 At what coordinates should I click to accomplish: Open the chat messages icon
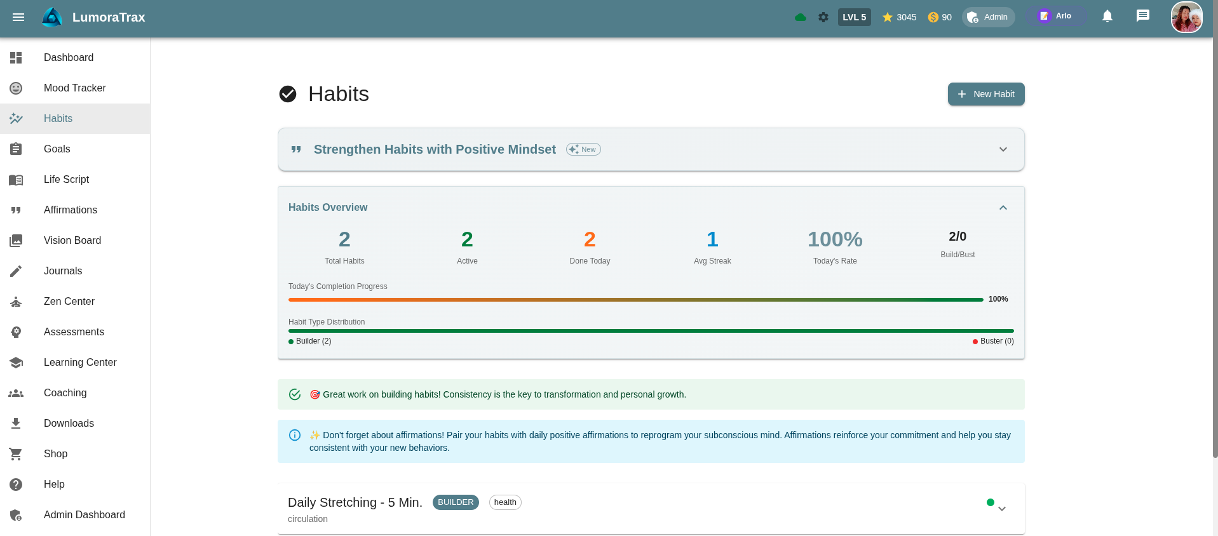point(1143,17)
